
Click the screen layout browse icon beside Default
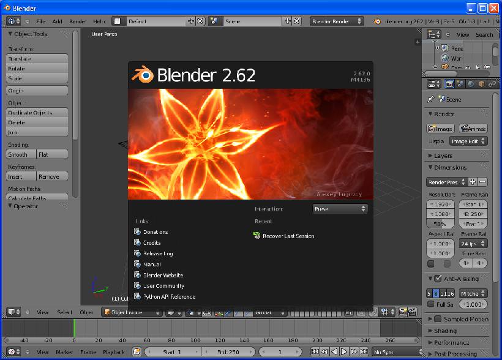pos(118,20)
